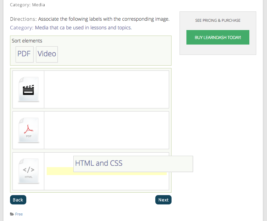Click the empty answer area beside PDF icon
The width and height of the screenshot is (267, 221).
106,130
